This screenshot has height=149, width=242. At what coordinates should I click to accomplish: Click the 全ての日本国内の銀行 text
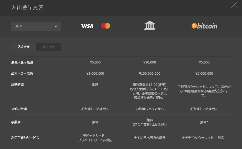pyautogui.click(x=149, y=138)
